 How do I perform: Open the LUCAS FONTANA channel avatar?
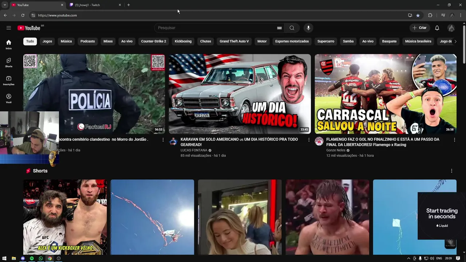click(173, 142)
